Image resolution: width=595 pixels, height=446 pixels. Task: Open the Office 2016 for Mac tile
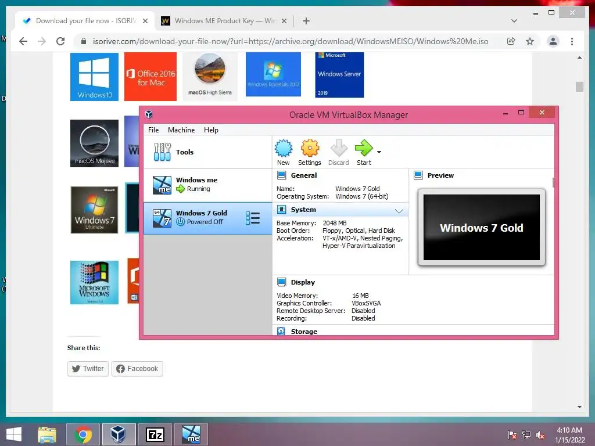pyautogui.click(x=150, y=77)
